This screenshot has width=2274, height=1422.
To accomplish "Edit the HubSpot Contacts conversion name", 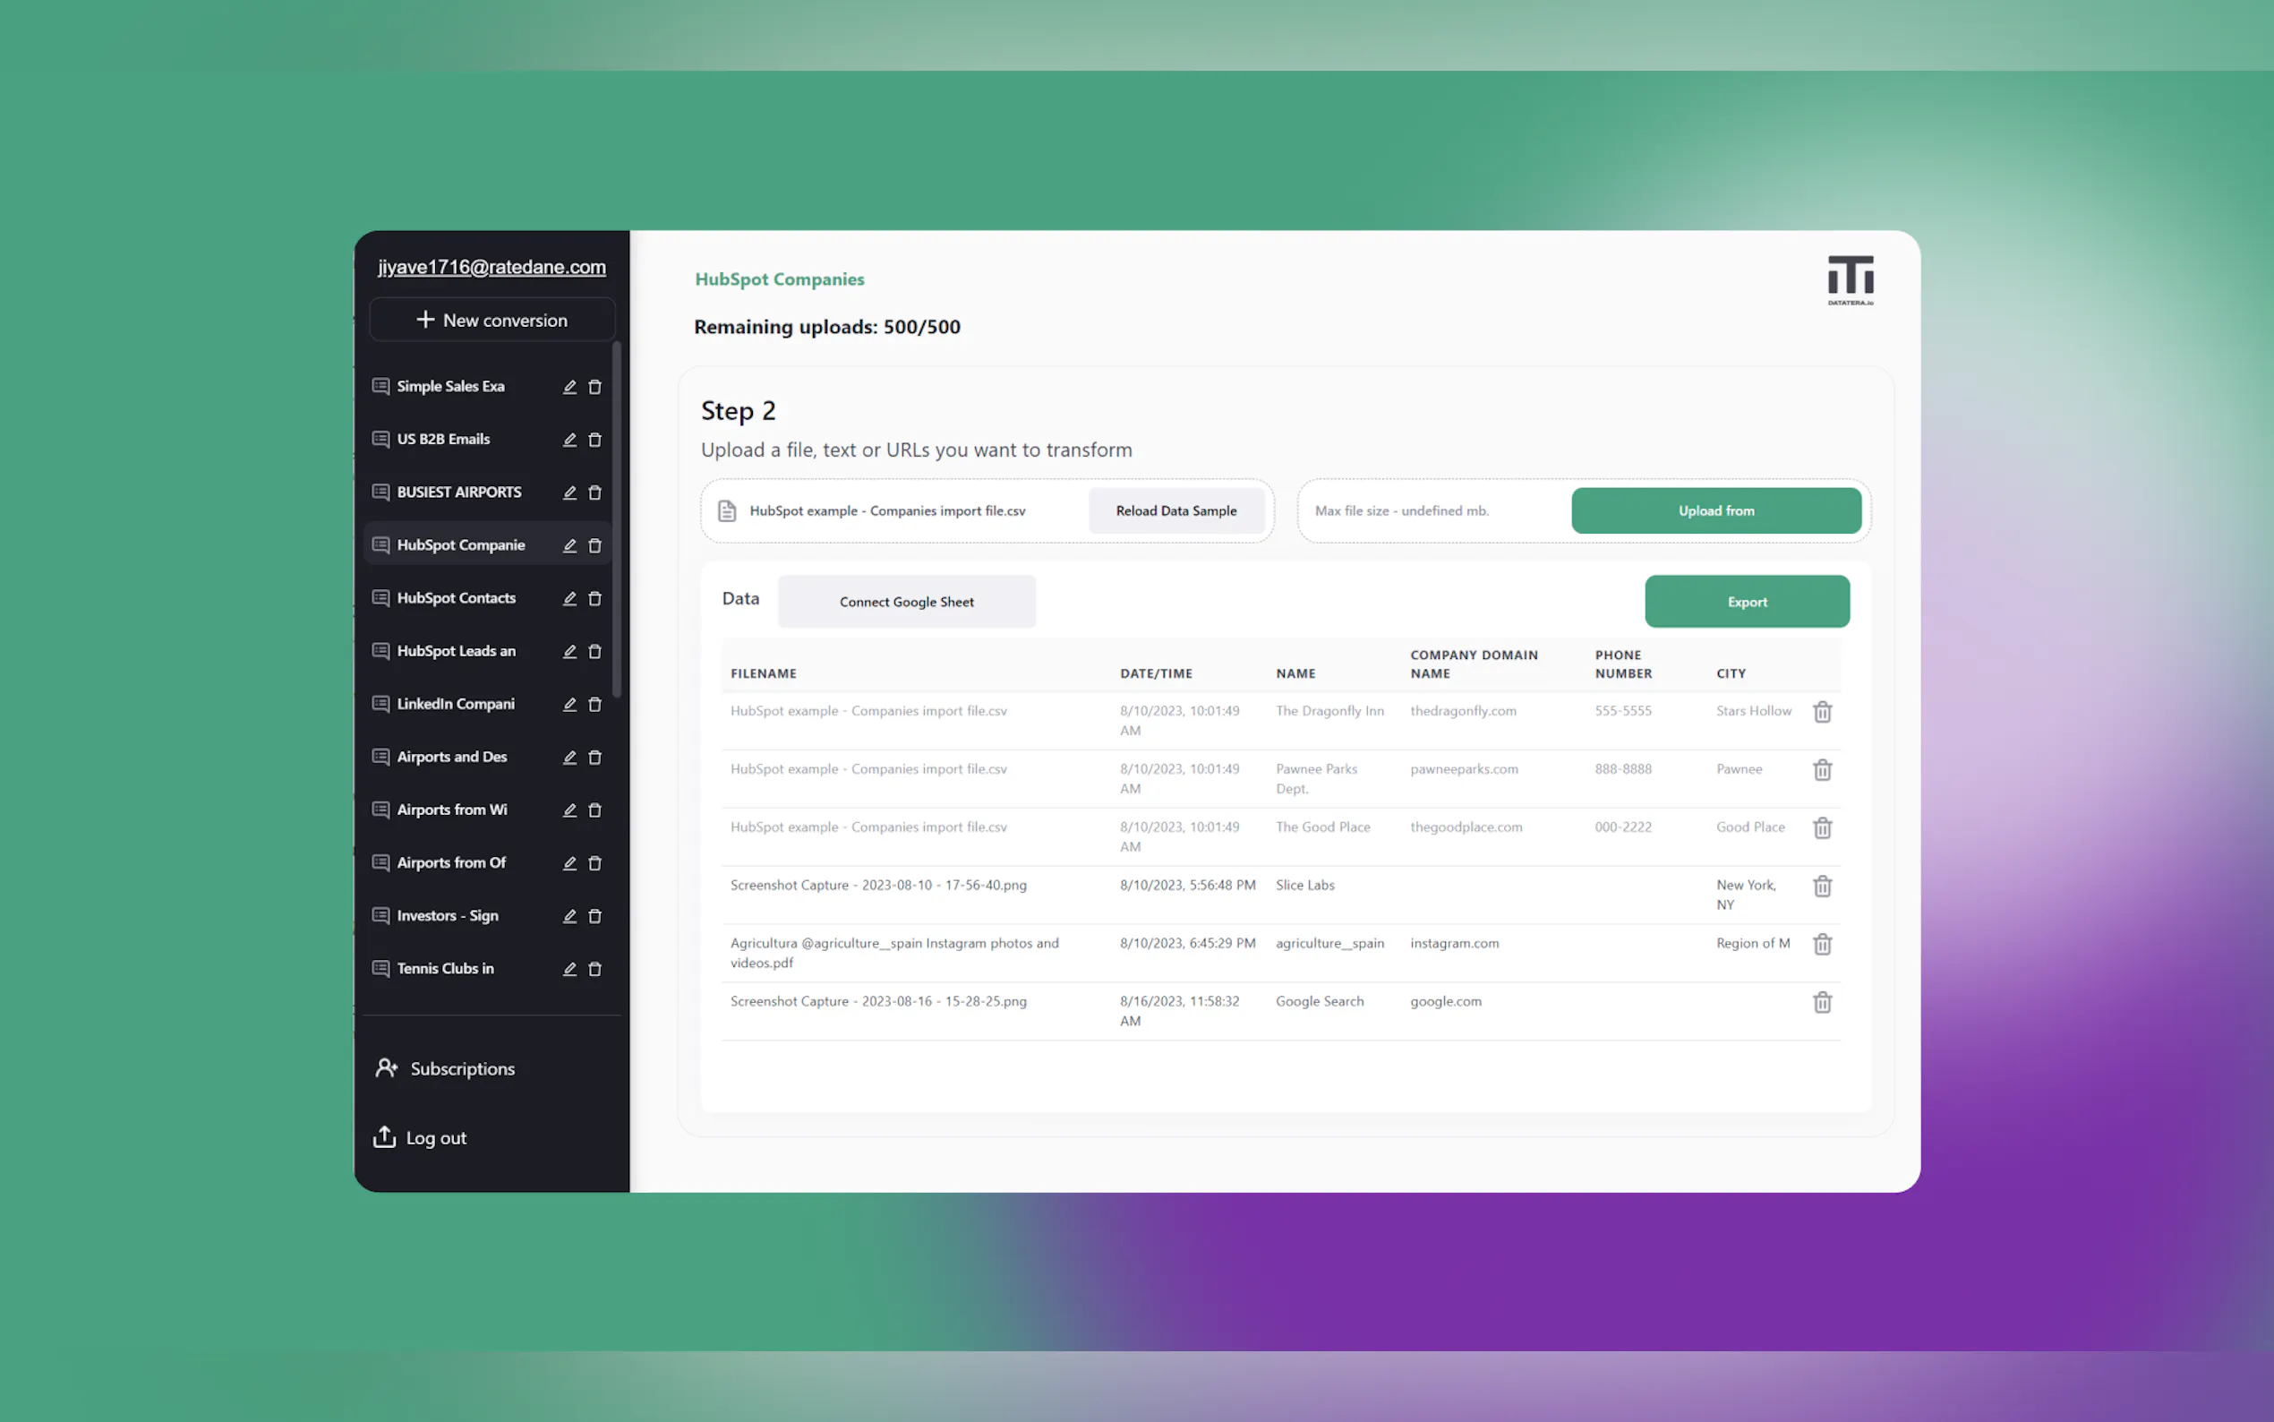I will coord(568,599).
